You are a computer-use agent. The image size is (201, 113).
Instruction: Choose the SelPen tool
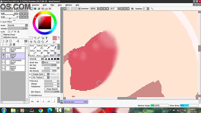pos(46,52)
